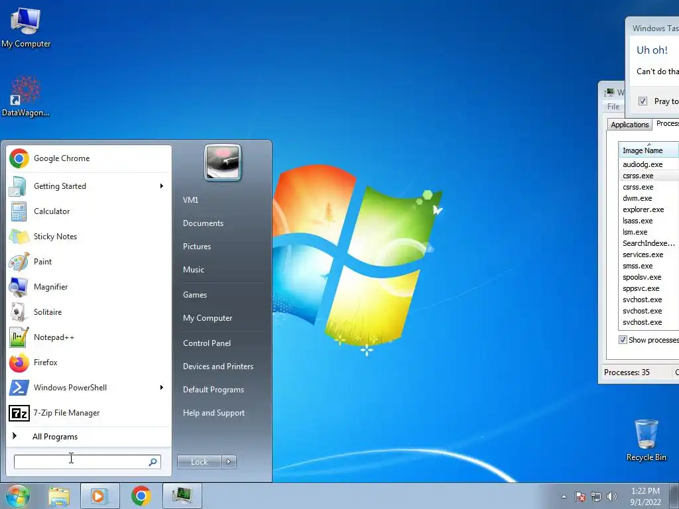
Task: Click Processes: 35 status bar entry
Action: 627,372
